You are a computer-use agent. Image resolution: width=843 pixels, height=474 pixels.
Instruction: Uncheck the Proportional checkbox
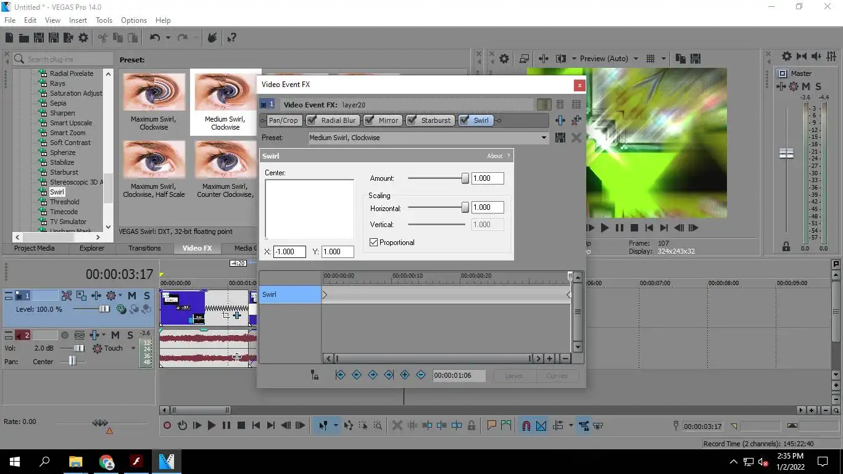(x=373, y=243)
